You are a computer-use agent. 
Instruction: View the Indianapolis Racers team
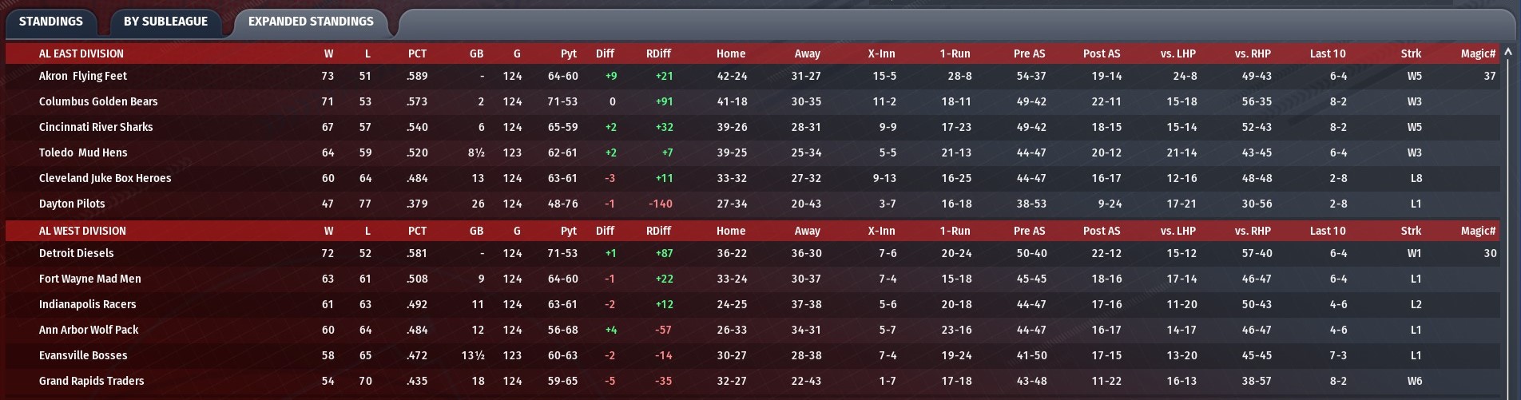87,304
